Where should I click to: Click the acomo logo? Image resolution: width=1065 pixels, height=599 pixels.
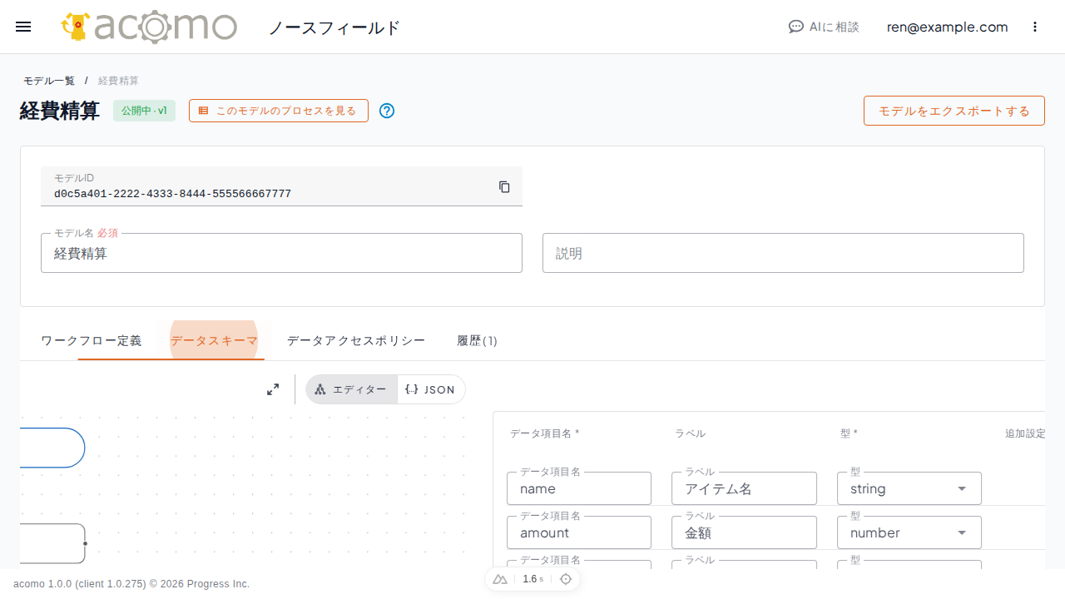[150, 27]
